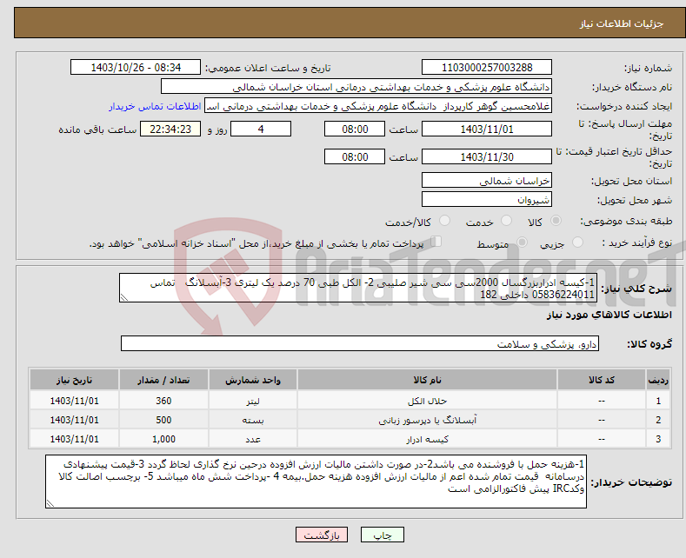686x558 pixels.
Task: Select the کالا/خدمت radio button
Action: [444, 221]
